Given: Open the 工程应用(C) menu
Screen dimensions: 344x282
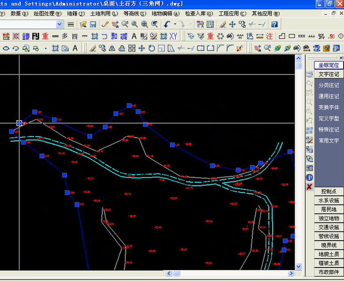Looking at the screenshot, I should (x=232, y=14).
